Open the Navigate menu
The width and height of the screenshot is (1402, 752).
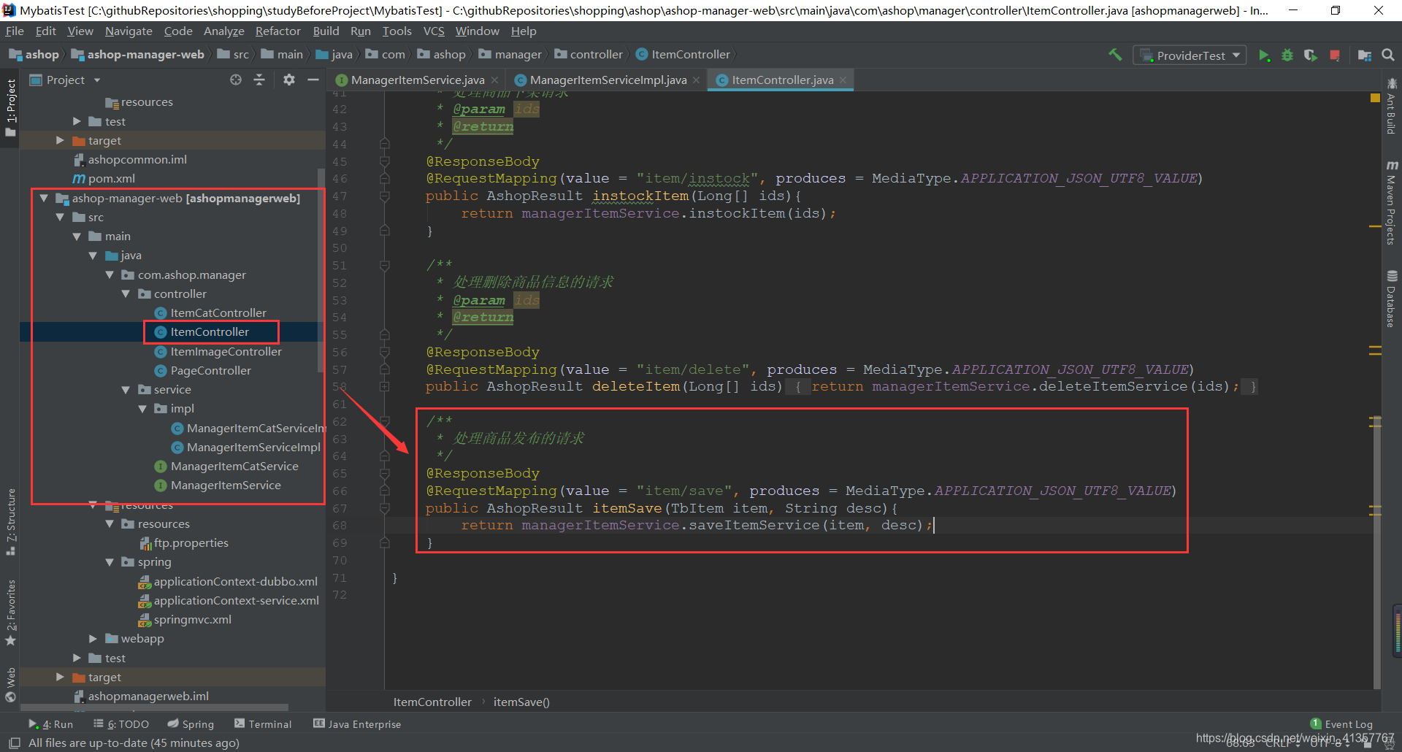129,31
